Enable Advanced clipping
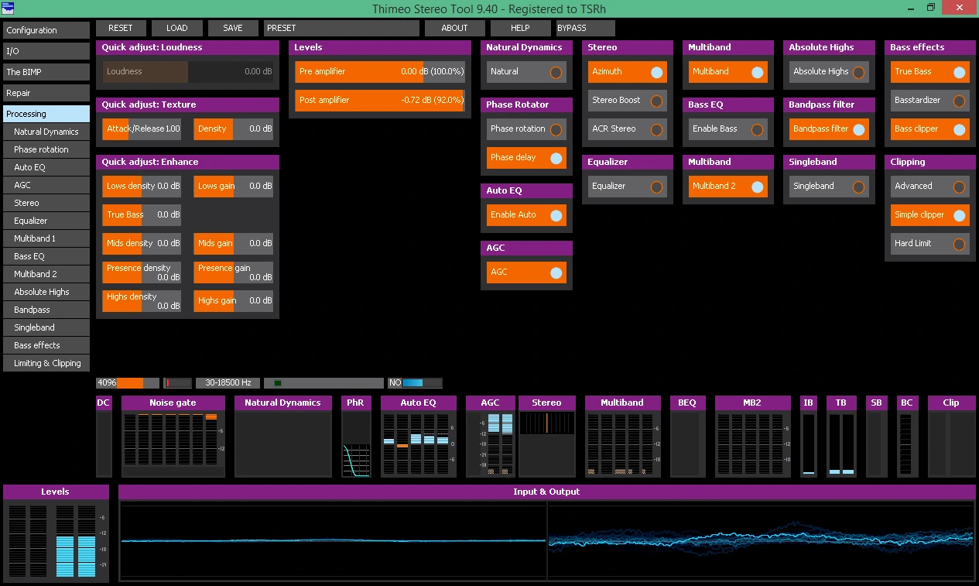Screen dimensions: 979x586 [929, 186]
